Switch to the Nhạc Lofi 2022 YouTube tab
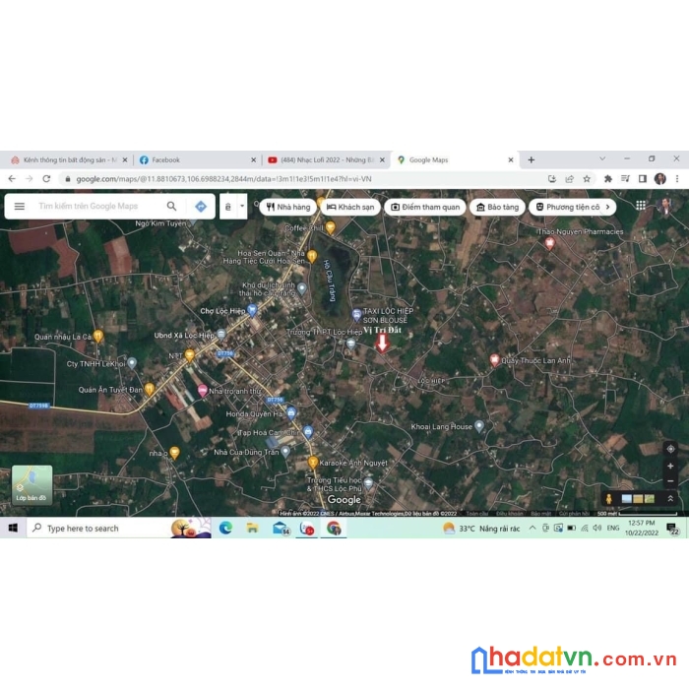This screenshot has height=689, width=689. coord(327,159)
